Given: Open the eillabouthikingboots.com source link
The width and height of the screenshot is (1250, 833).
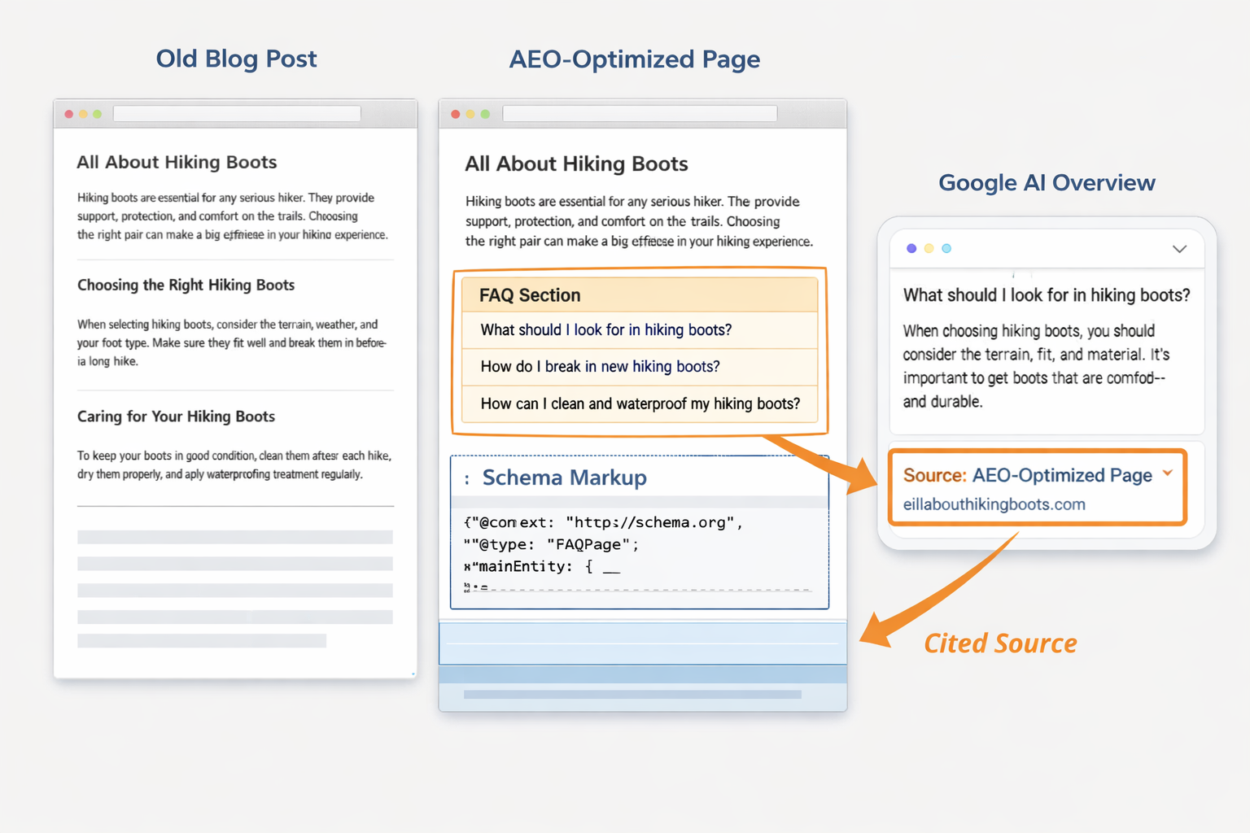Looking at the screenshot, I should tap(994, 504).
